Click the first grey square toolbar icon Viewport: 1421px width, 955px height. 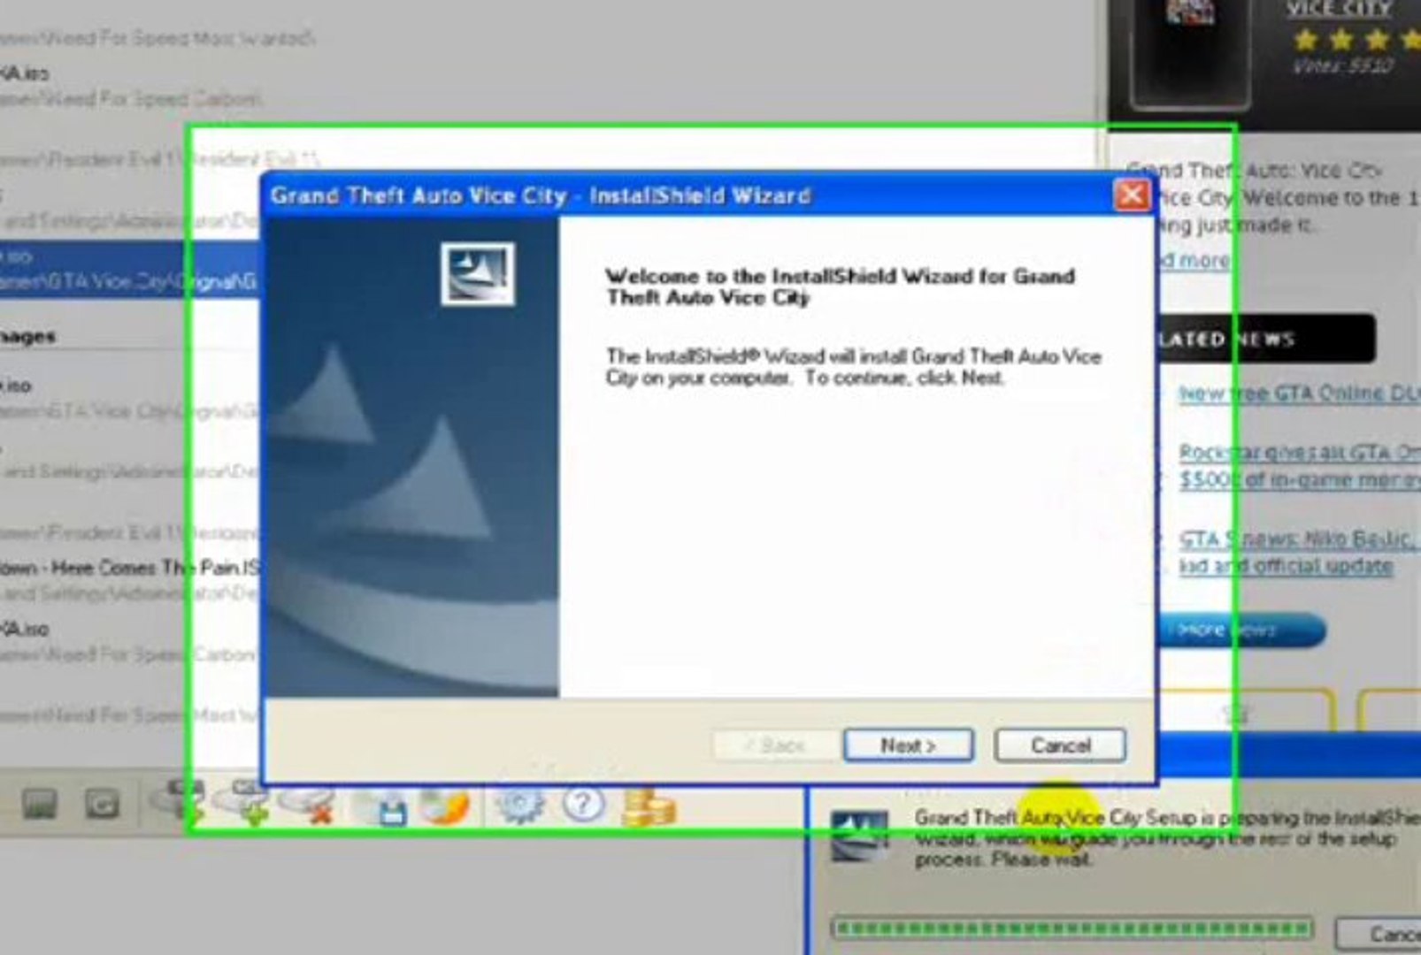[x=39, y=804]
